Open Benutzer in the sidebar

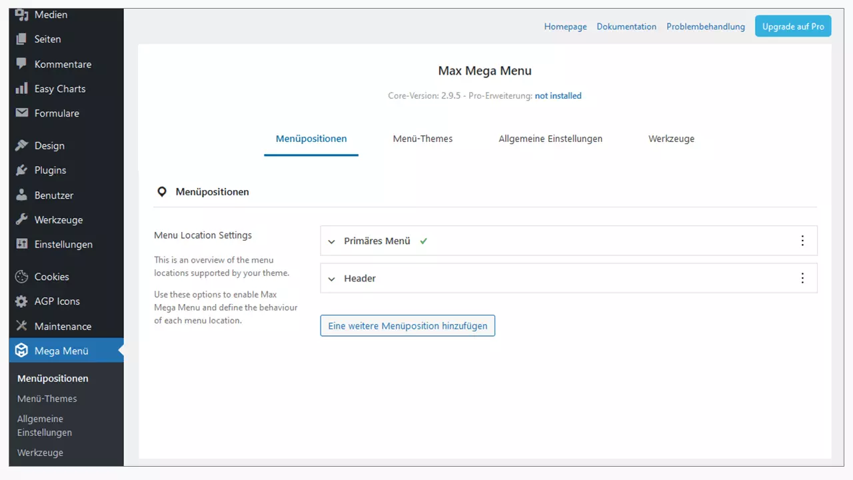click(x=54, y=195)
